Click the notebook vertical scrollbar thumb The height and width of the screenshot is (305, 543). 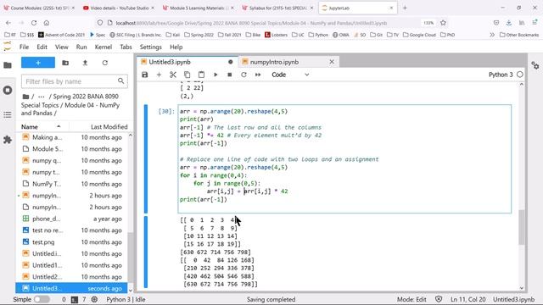pyautogui.click(x=522, y=228)
